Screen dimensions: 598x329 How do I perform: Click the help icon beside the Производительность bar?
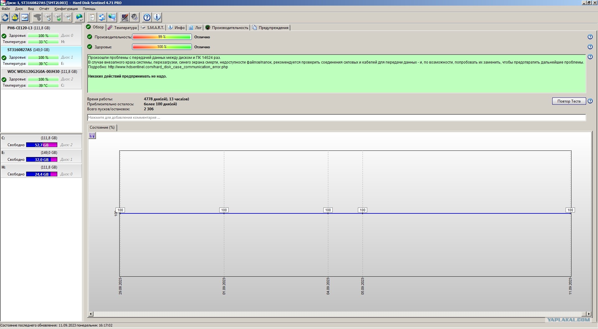click(x=590, y=37)
